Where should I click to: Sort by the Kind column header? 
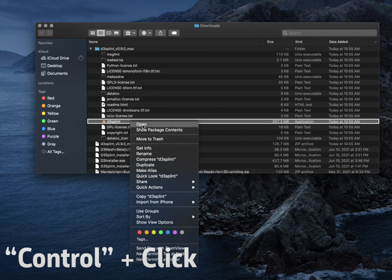(299, 42)
